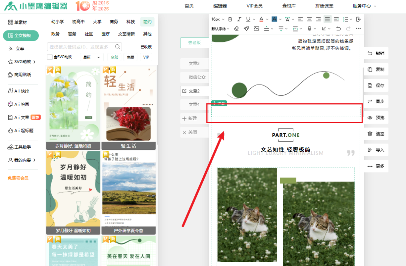The image size is (406, 266).
Task: Toggle bold formatting in editor toolbar
Action: click(230, 19)
